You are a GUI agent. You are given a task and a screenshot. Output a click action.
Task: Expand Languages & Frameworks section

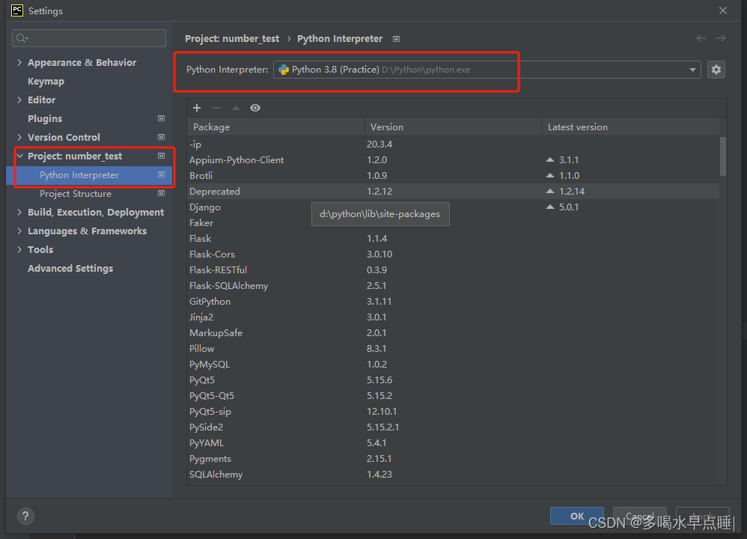pos(19,231)
